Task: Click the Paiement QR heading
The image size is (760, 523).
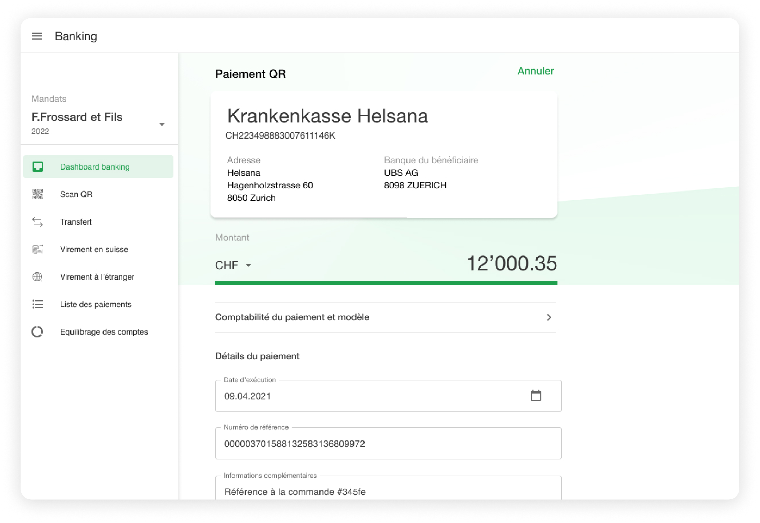Action: click(250, 74)
